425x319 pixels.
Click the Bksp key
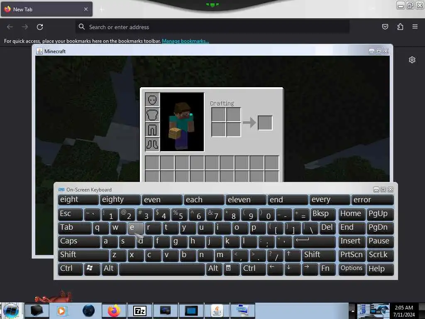click(323, 214)
